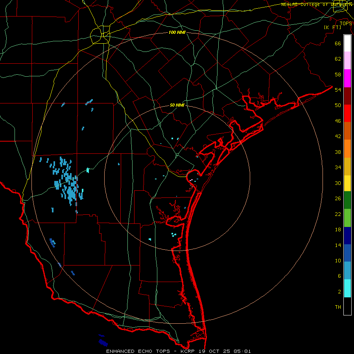Click the orange 38 K FT legend swatch
Image resolution: width=354 pixels, height=354 pixels.
(x=347, y=149)
